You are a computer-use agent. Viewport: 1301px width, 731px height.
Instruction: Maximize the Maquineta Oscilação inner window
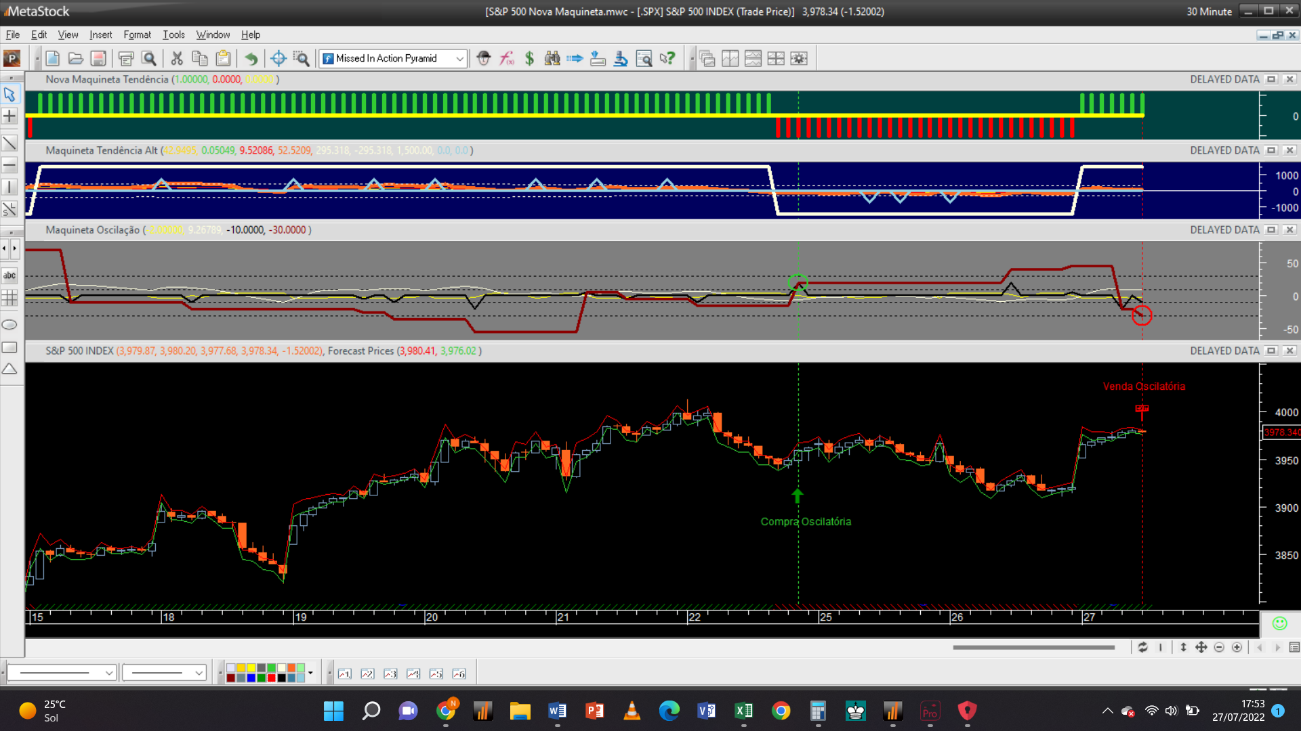1271,230
